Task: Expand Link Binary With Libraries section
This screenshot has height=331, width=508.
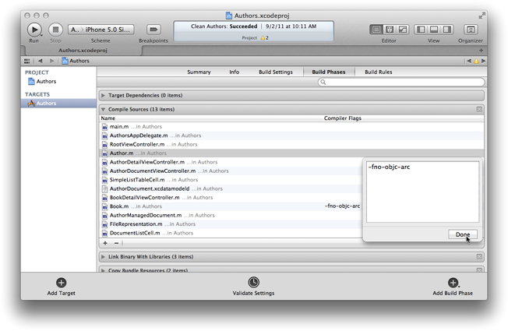Action: point(104,256)
